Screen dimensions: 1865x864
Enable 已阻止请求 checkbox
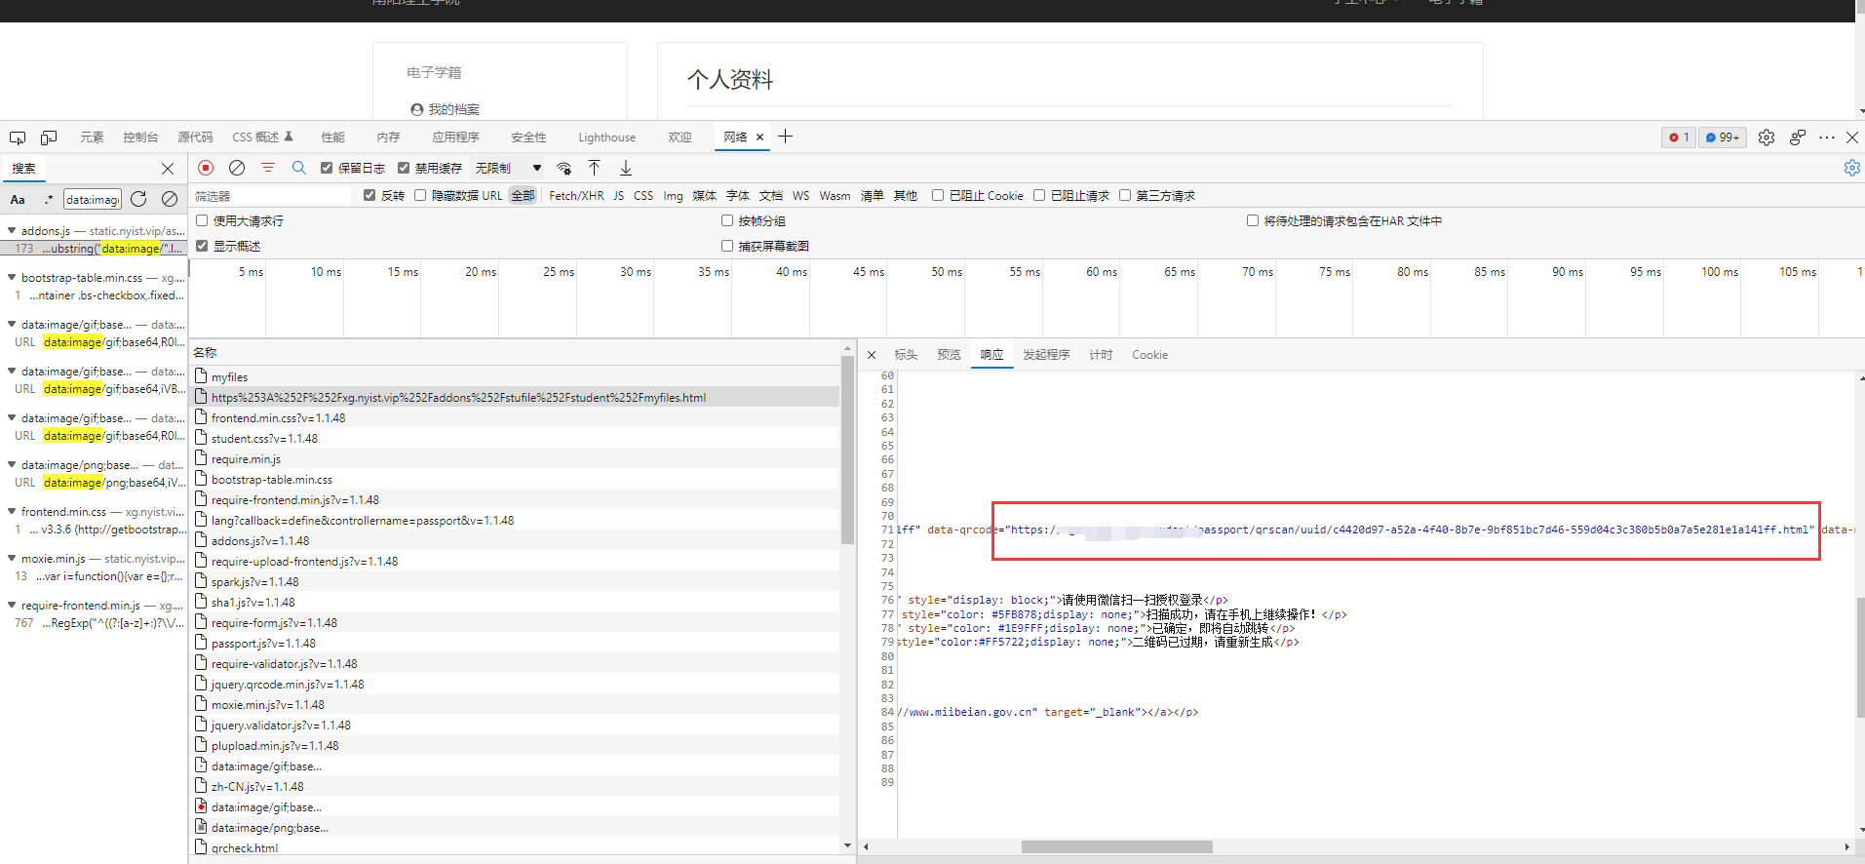(1039, 195)
